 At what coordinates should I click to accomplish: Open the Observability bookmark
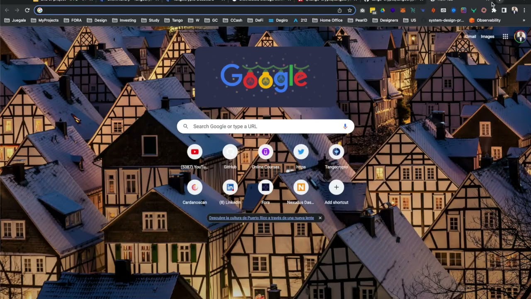coord(485,20)
